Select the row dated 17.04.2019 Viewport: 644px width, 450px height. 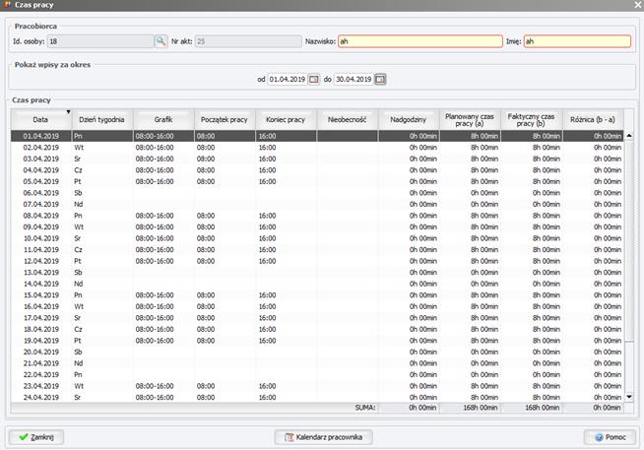[317, 318]
